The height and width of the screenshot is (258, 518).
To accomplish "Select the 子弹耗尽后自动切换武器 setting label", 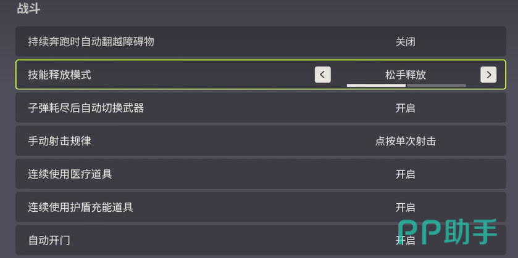I will [86, 108].
